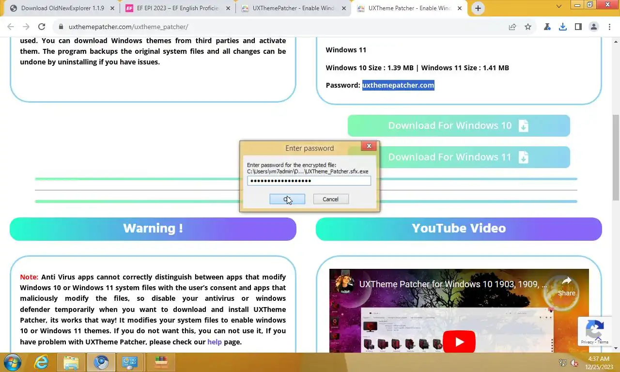The image size is (620, 372).
Task: Confirm password with the OK button
Action: [287, 199]
